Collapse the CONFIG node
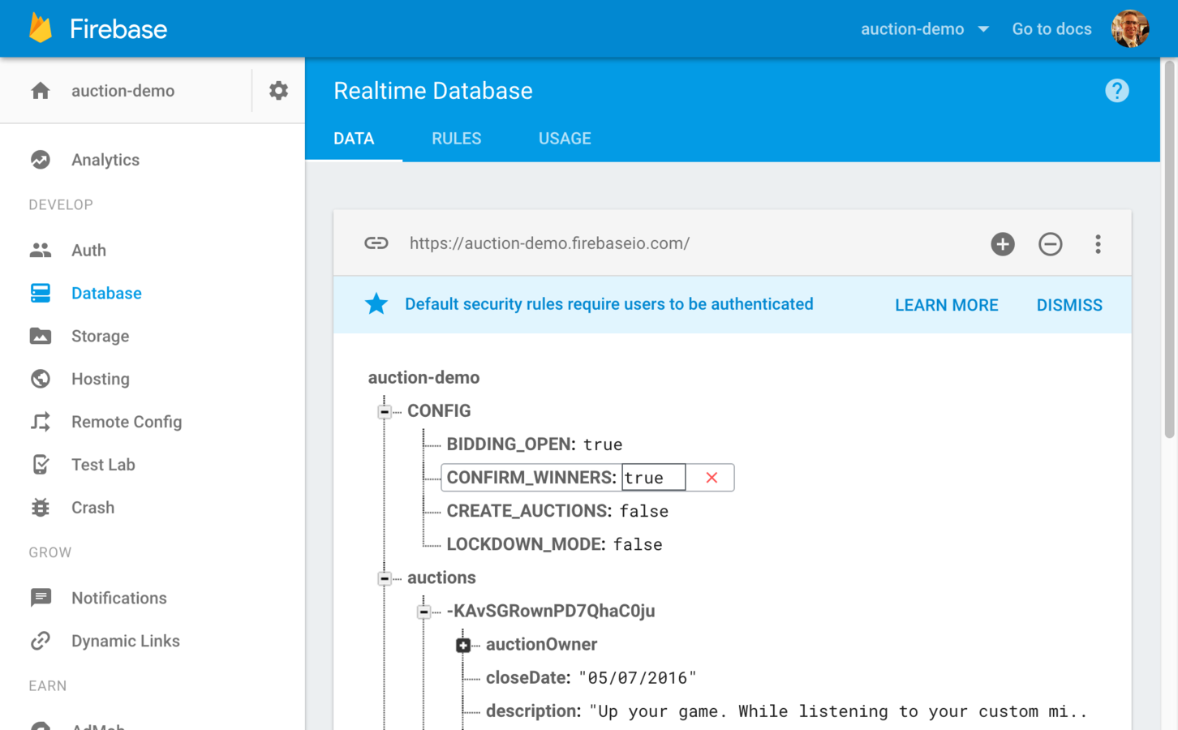The width and height of the screenshot is (1178, 730). 385,412
